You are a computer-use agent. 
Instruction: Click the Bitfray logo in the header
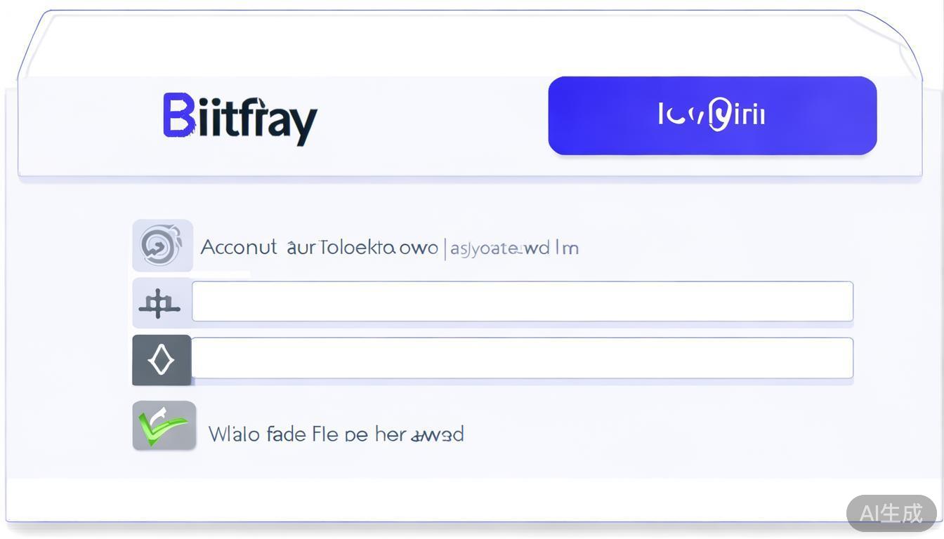pos(240,118)
